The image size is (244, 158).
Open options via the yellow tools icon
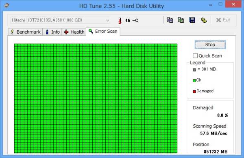[204, 20]
